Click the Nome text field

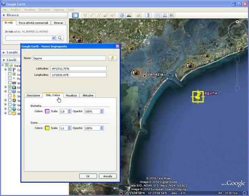[x=69, y=58]
